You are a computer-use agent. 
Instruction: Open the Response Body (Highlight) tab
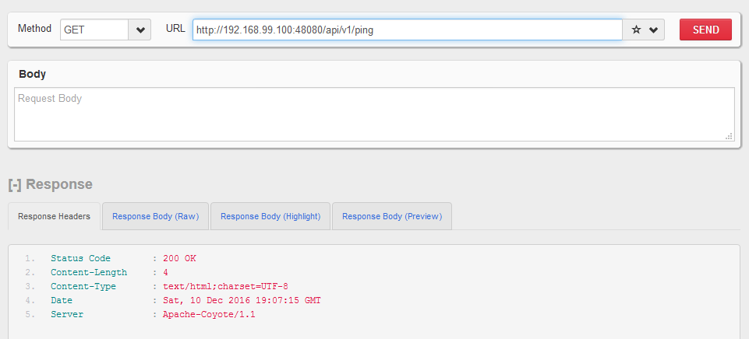coord(270,216)
